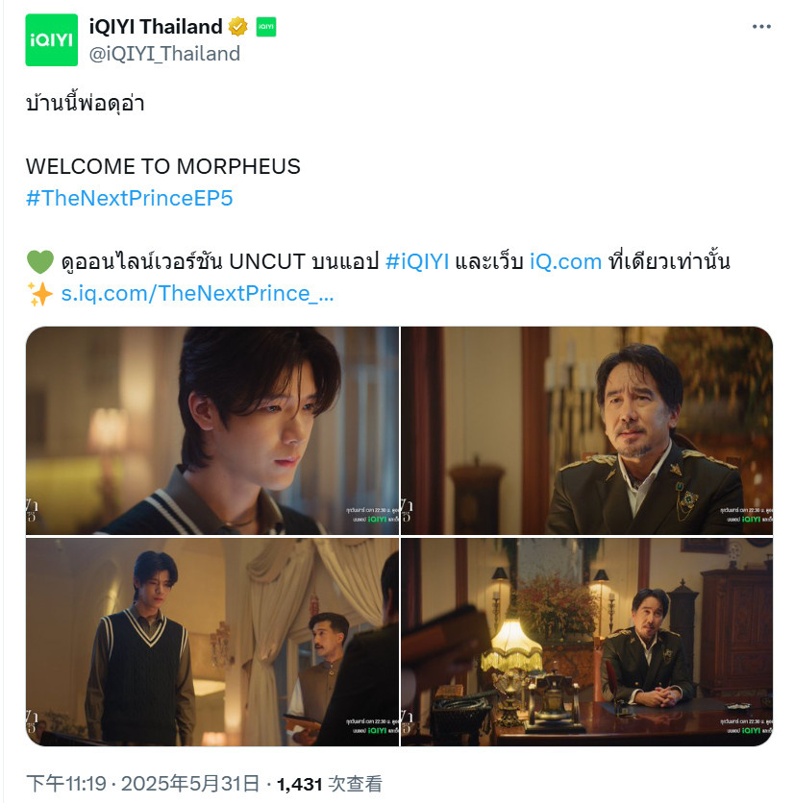Open the iQIYI Thailand profile avatar
The width and height of the screenshot is (794, 803).
pyautogui.click(x=51, y=40)
